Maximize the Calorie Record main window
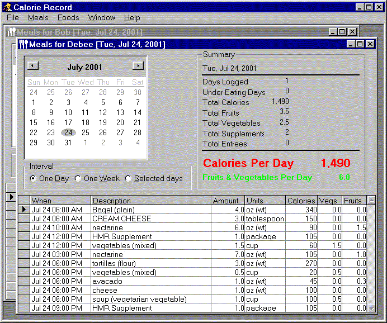Screen dimensions: 387x323 (369, 7)
